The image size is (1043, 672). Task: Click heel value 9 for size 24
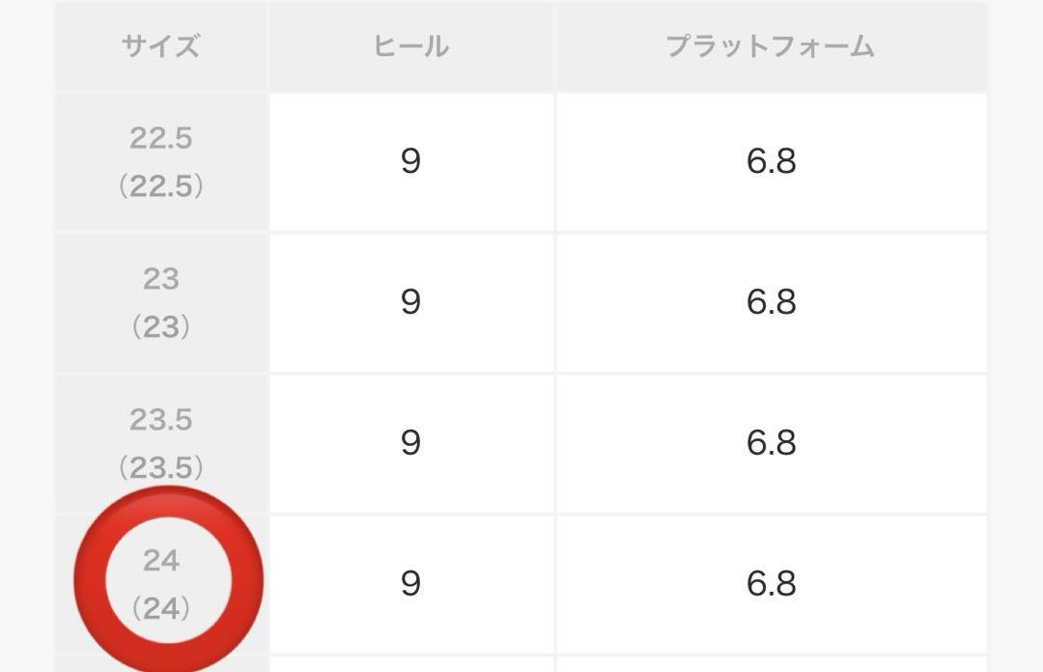[411, 584]
